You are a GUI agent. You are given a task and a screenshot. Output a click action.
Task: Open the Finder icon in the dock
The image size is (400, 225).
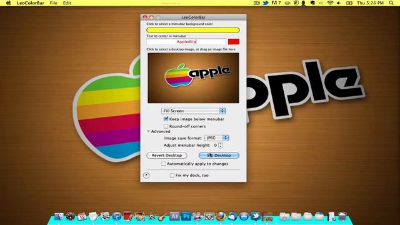pos(59,216)
